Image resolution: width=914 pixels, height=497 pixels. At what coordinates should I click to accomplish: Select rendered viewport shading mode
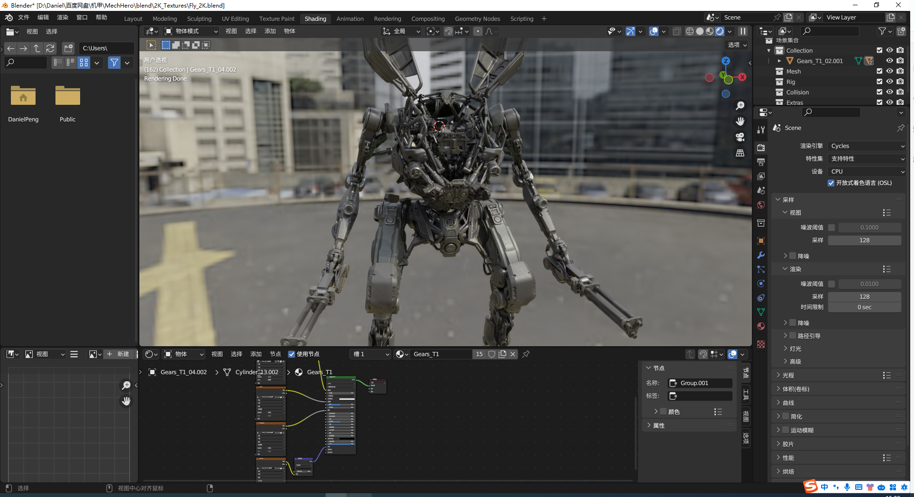point(720,31)
